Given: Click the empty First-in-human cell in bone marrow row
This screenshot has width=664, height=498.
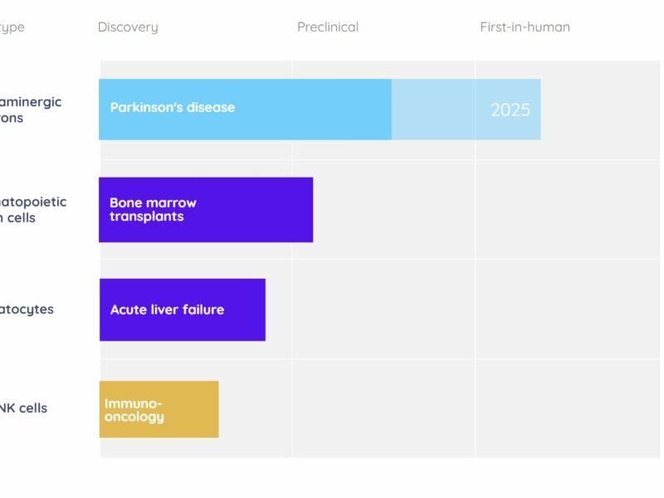Looking at the screenshot, I should coord(568,210).
